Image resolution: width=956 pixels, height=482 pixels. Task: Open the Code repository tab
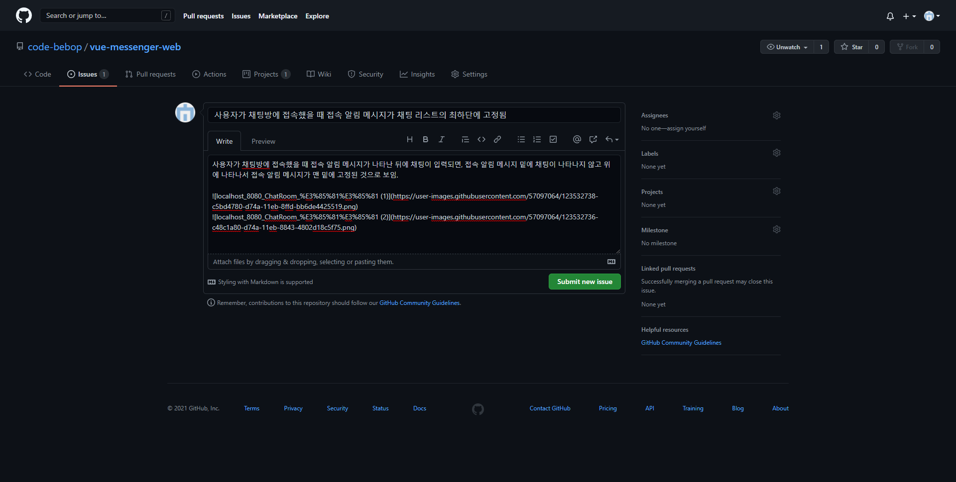(x=37, y=74)
